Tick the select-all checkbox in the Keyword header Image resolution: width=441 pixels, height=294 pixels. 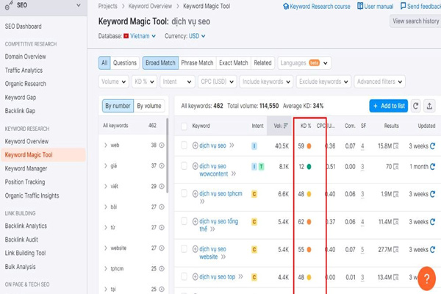tap(184, 126)
